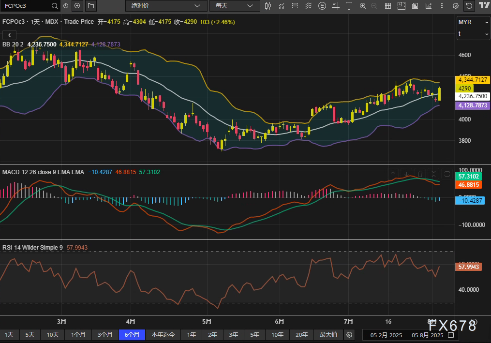Open the folder icon in toolbar
The width and height of the screenshot is (491, 343).
(x=90, y=6)
